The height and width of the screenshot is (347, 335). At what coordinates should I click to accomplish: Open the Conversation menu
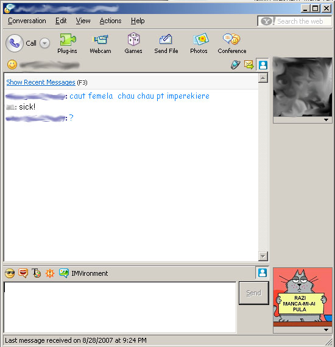tap(27, 21)
